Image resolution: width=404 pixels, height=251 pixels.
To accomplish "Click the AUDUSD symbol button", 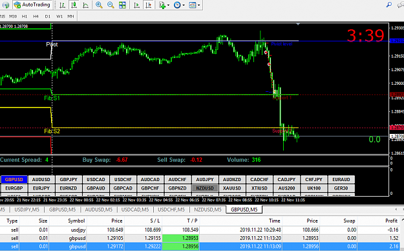I will pos(41,179).
